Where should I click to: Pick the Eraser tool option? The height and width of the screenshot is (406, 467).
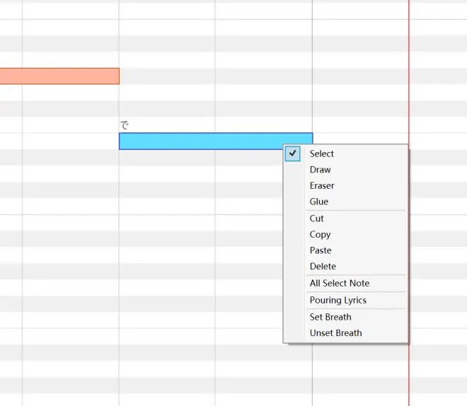pos(345,186)
